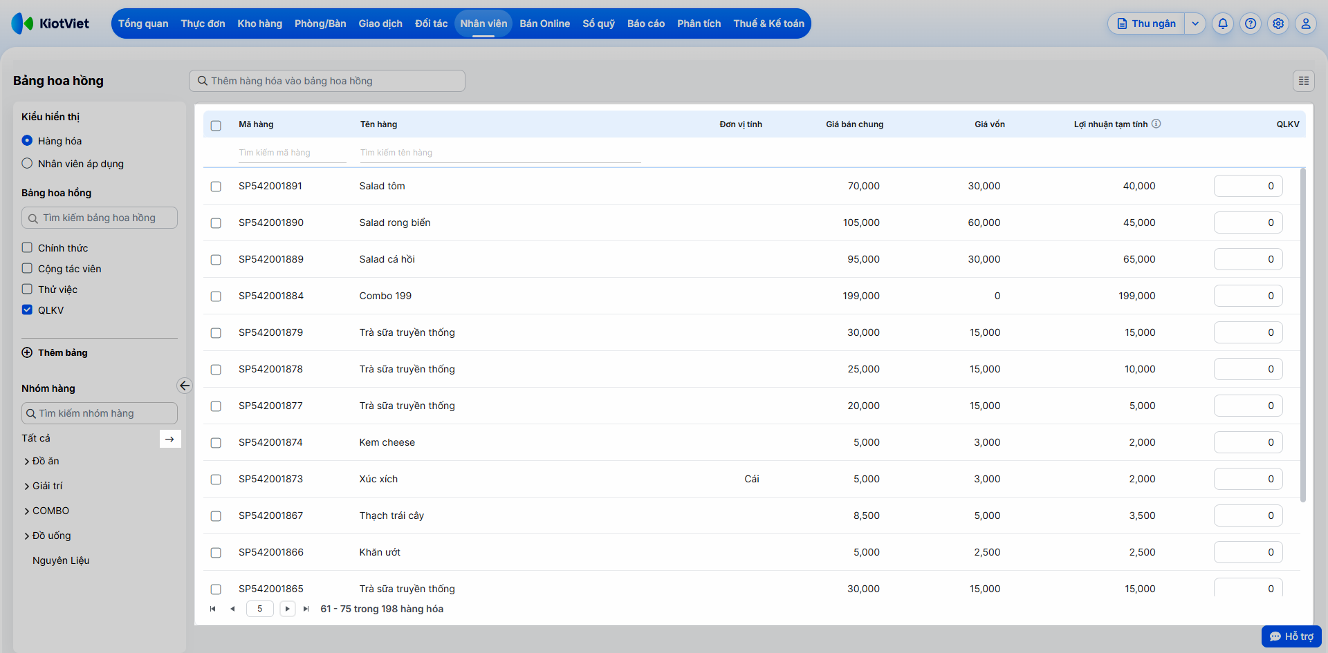Focus the Tìm kiếm mã hàng filter
This screenshot has height=653, width=1328.
point(292,153)
